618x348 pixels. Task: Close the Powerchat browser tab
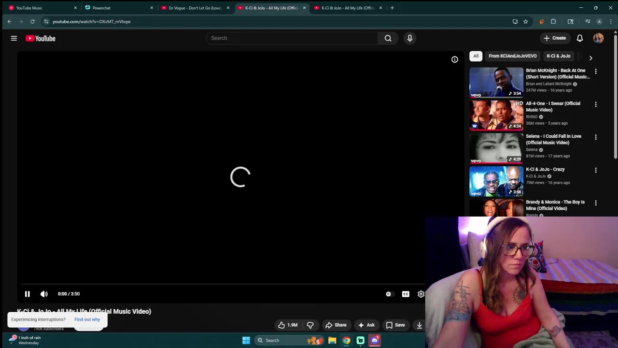tap(152, 8)
